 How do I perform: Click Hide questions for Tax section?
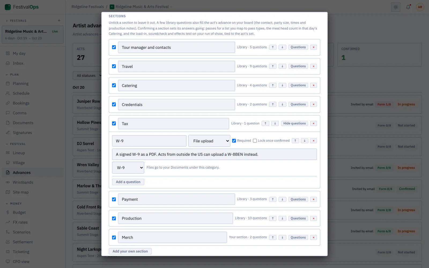coord(294,123)
